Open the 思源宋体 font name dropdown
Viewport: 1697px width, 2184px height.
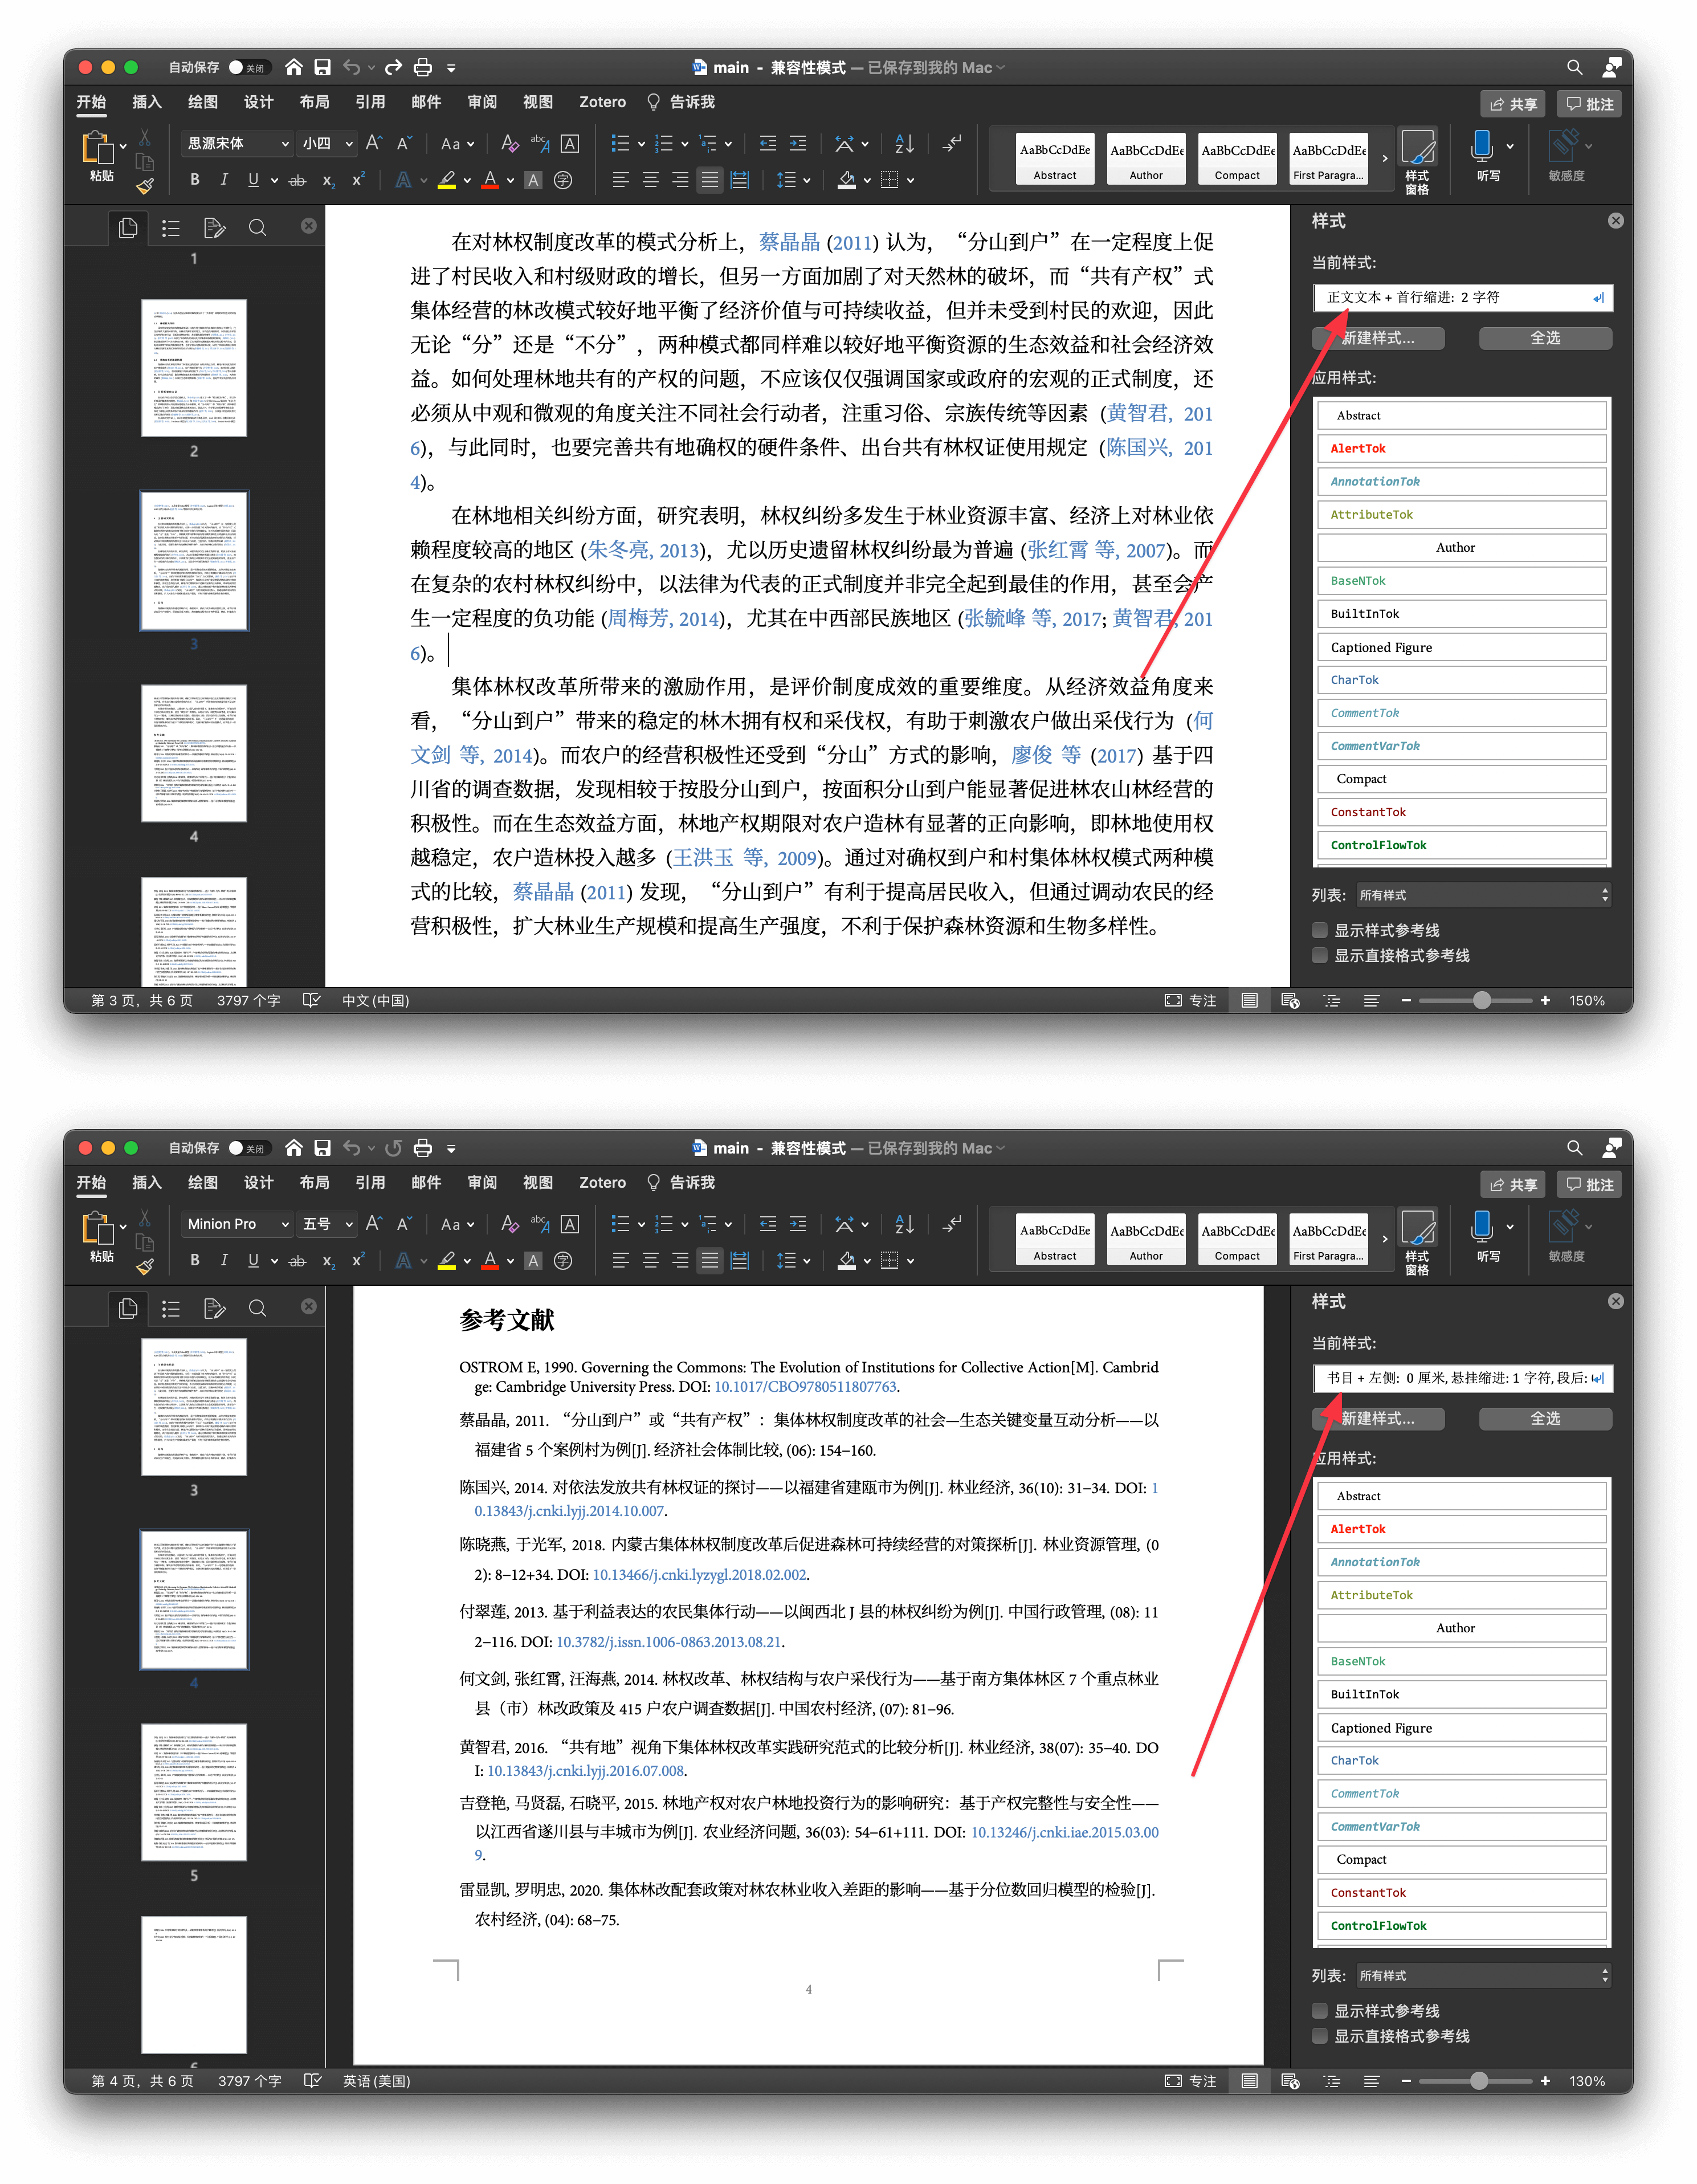point(285,144)
